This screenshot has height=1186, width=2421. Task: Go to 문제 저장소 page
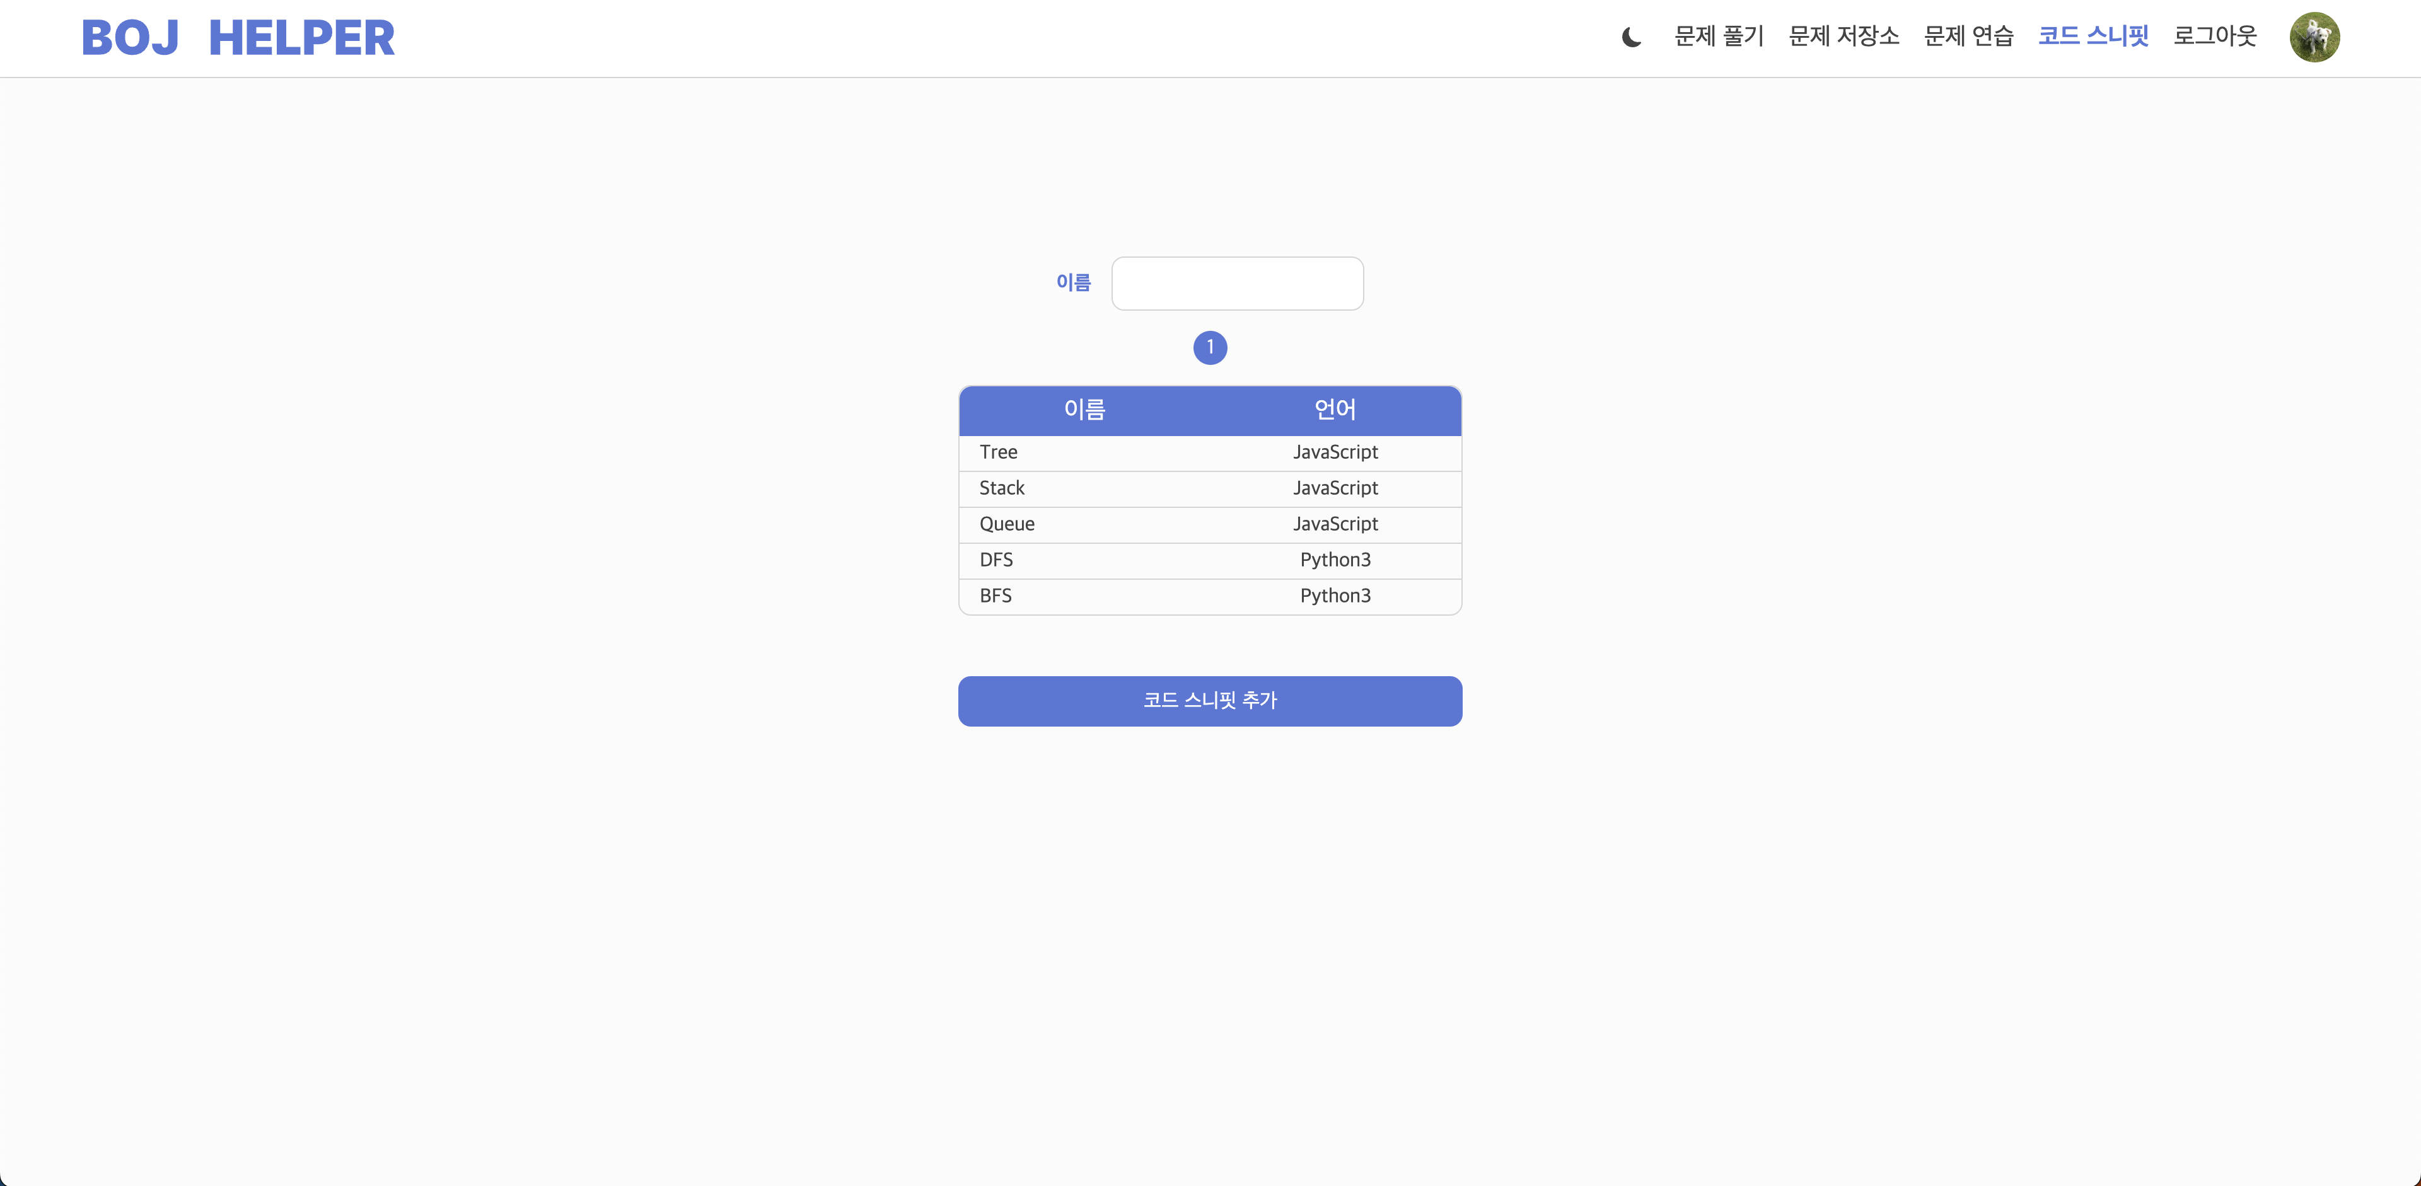tap(1843, 37)
